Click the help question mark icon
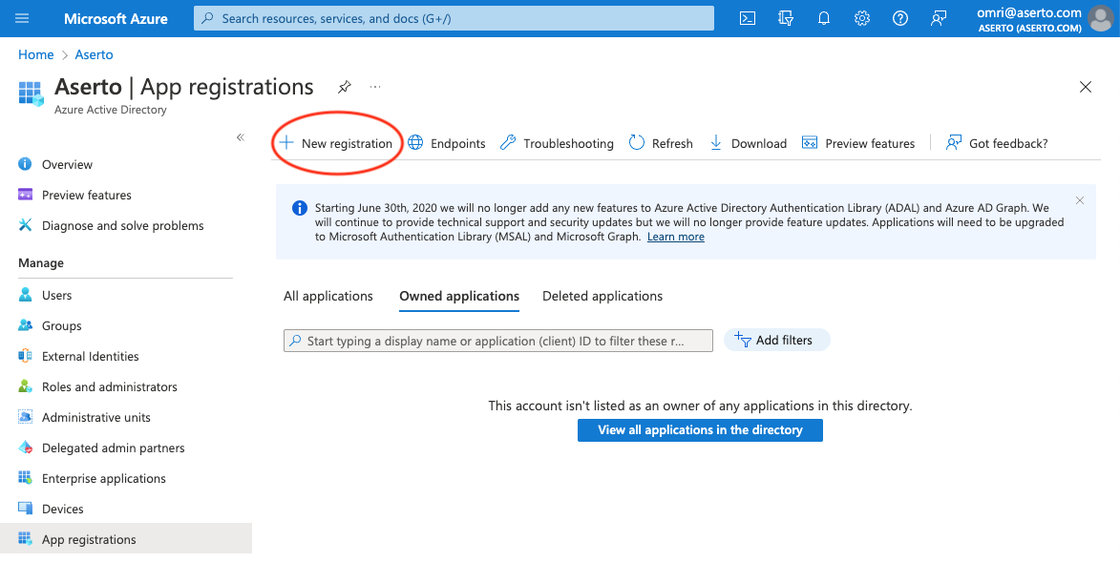This screenshot has height=562, width=1120. coord(900,18)
